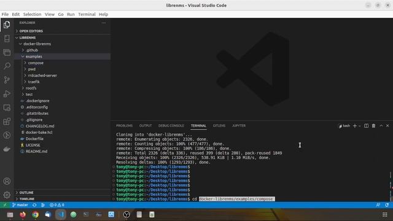The height and width of the screenshot is (221, 393).
Task: Open the Source Control view icon
Action: tap(7, 80)
